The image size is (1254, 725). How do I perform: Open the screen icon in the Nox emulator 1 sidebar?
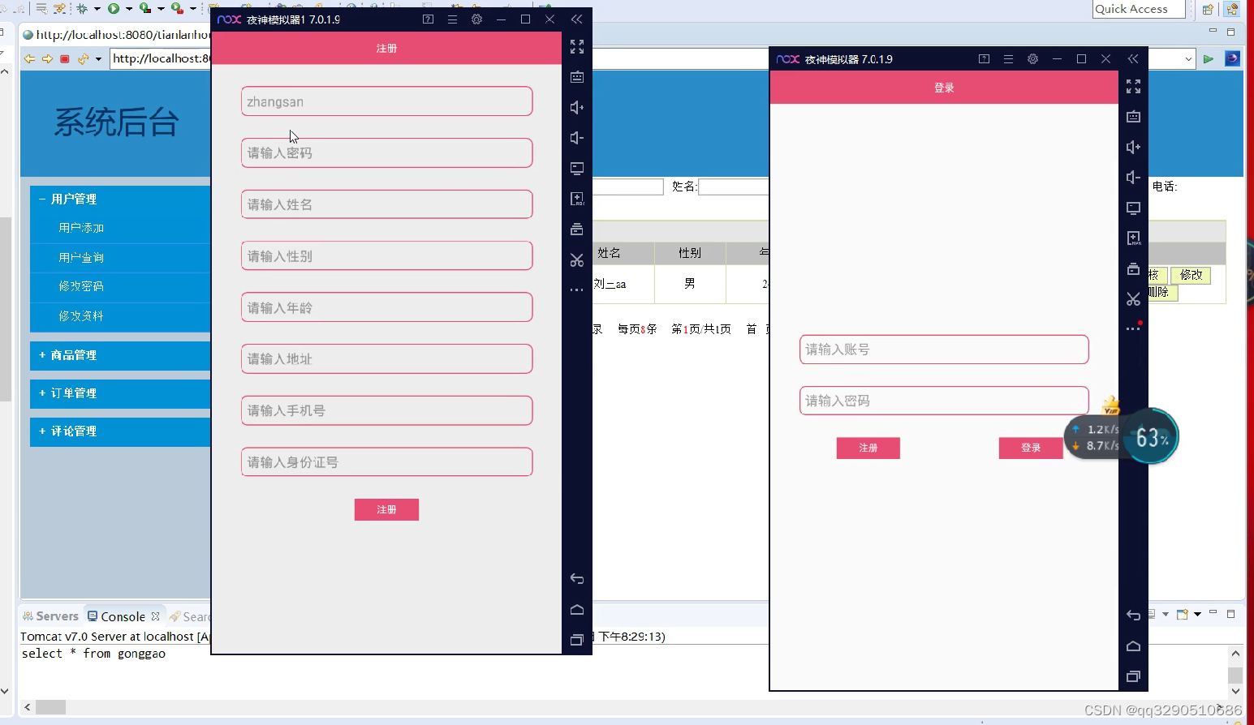(x=577, y=169)
